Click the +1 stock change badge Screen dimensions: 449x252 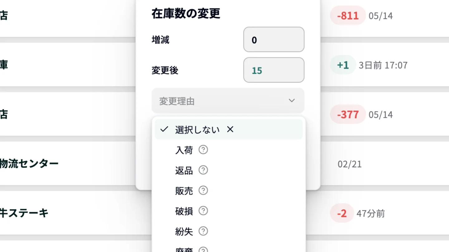343,65
